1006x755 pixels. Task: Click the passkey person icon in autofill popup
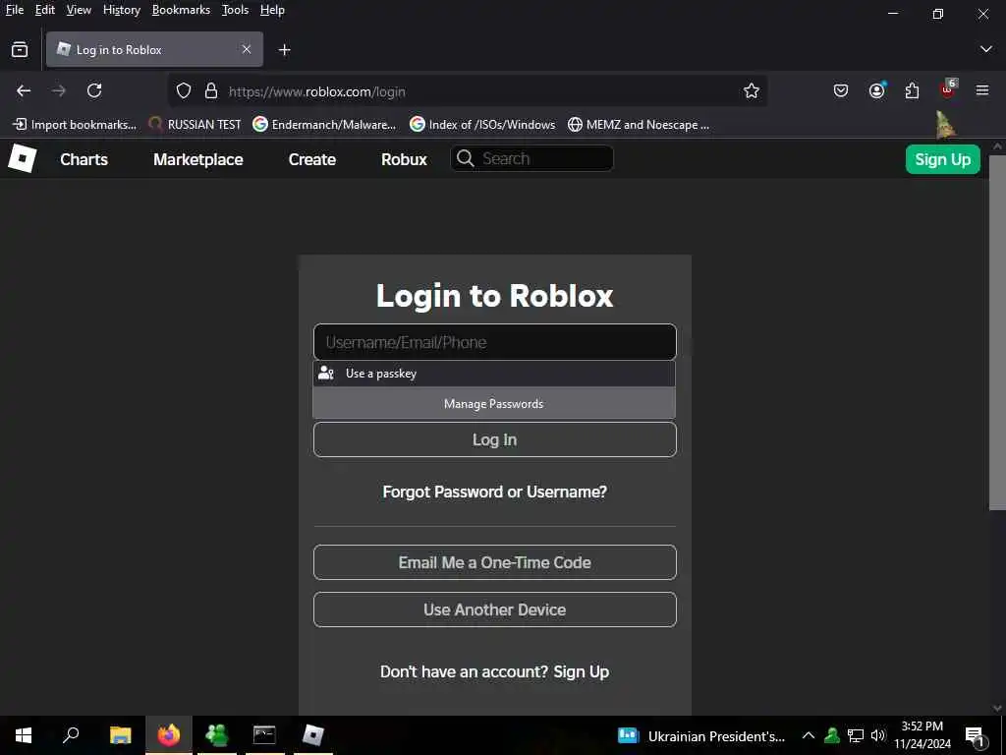(326, 373)
